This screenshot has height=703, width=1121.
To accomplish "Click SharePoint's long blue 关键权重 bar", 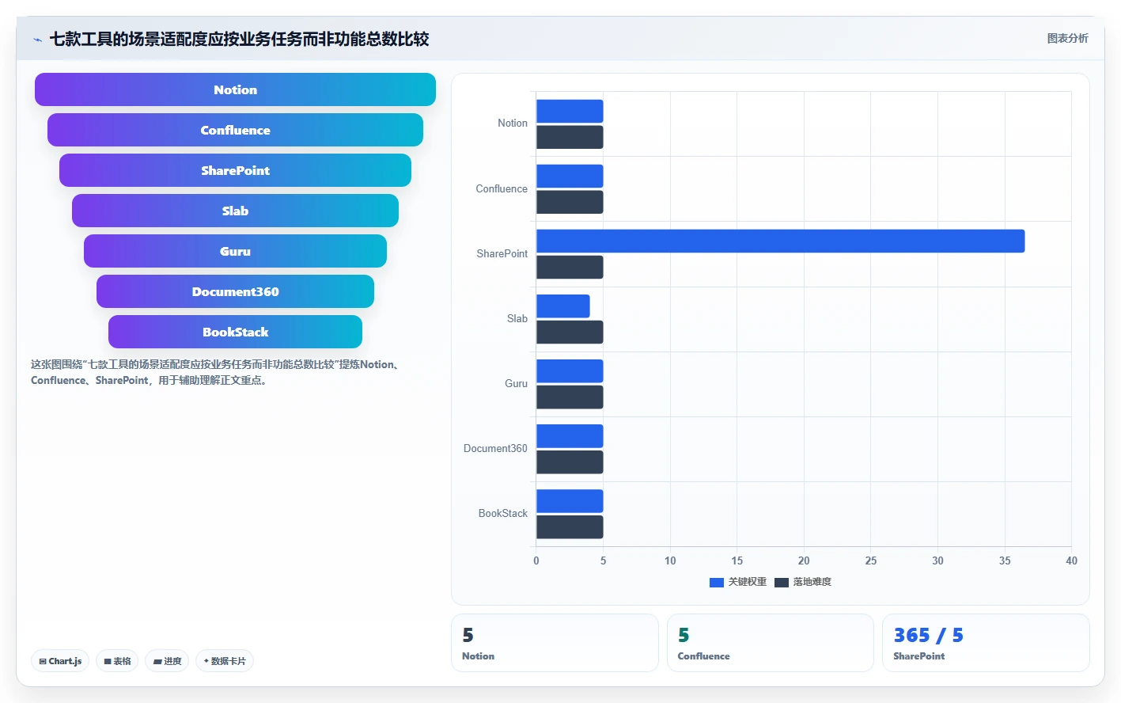I will [781, 241].
